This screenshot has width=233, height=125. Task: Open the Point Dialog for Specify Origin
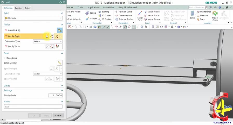click(x=52, y=36)
